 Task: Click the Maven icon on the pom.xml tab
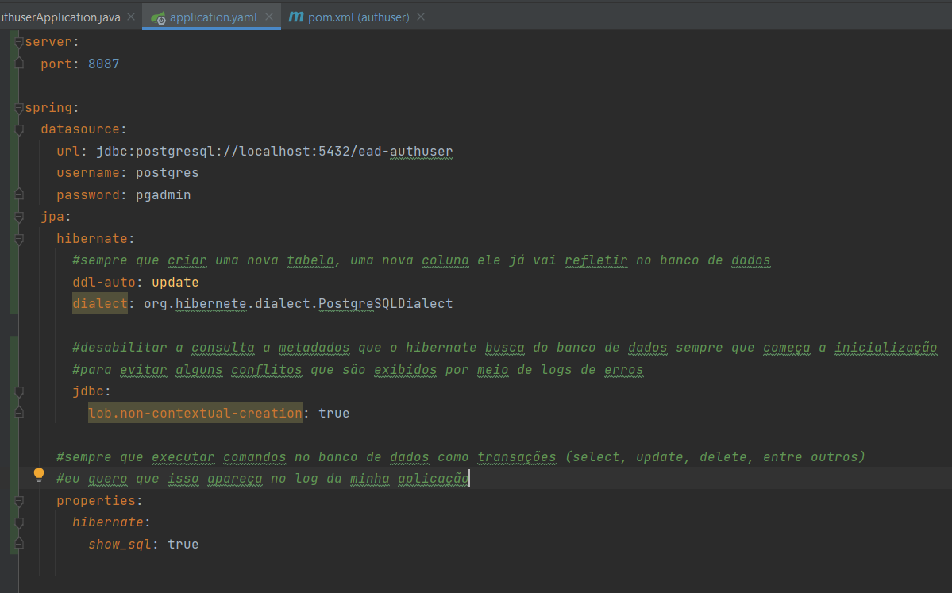point(295,15)
